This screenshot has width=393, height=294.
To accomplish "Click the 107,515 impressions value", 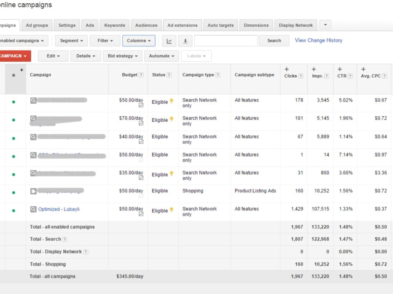I will (x=320, y=209).
